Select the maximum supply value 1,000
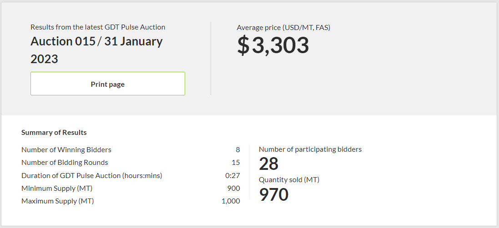This screenshot has width=499, height=228. (231, 201)
